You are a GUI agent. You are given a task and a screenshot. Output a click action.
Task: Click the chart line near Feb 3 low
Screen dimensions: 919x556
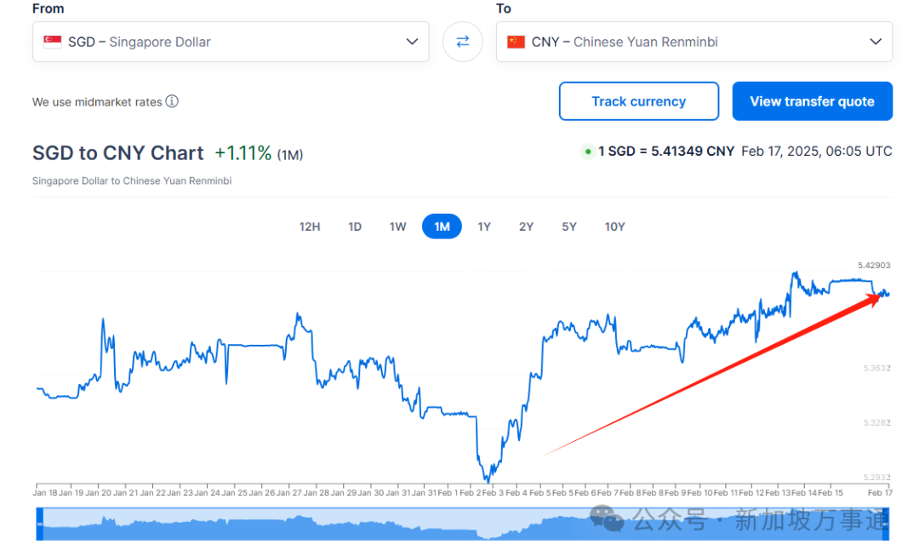tap(489, 479)
